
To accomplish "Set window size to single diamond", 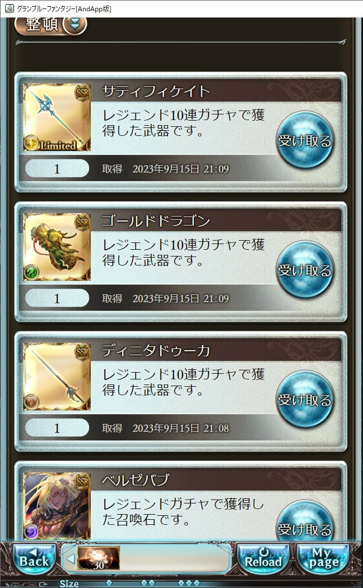I will tap(109, 583).
